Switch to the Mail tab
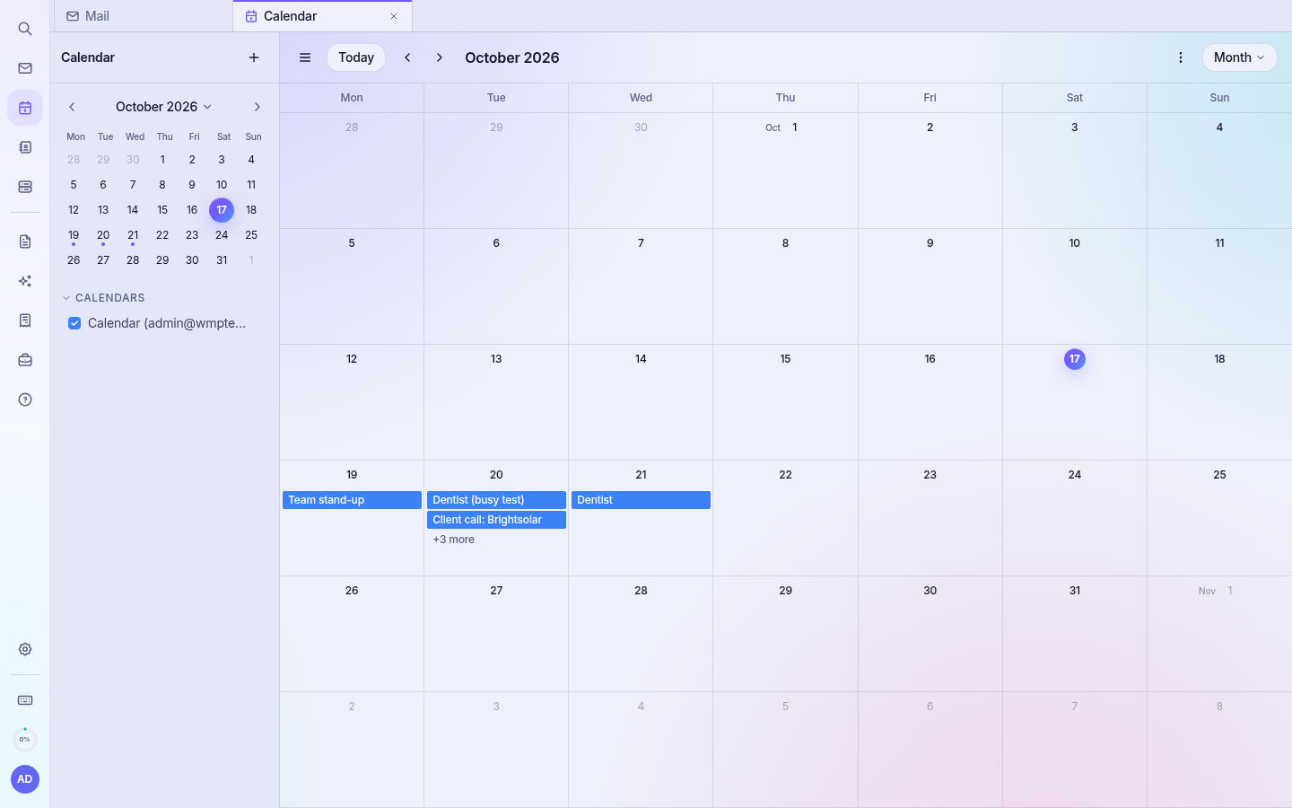This screenshot has width=1292, height=808. coord(144,16)
